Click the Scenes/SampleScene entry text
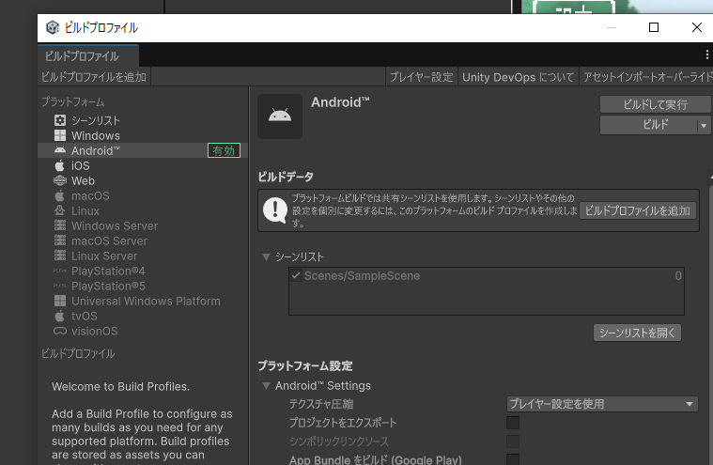The image size is (713, 465). pos(362,275)
